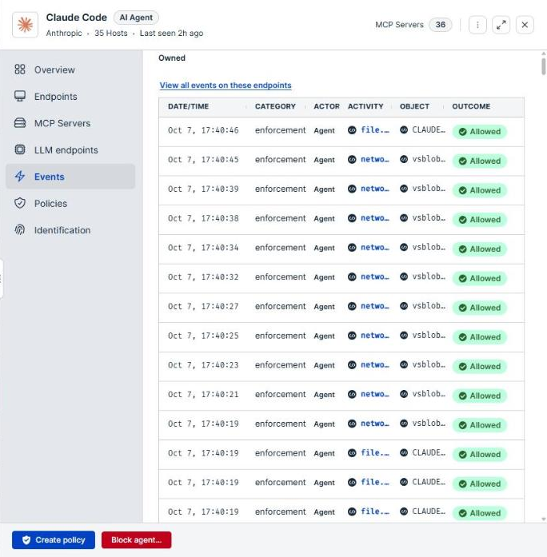Open the Identification section
The height and width of the screenshot is (557, 547).
point(70,230)
